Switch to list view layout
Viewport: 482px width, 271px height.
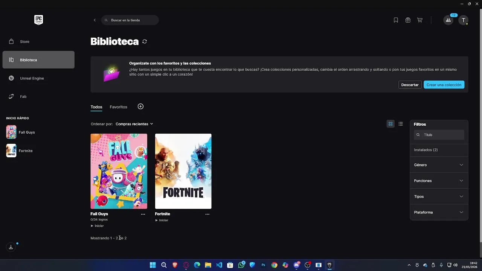(x=401, y=124)
